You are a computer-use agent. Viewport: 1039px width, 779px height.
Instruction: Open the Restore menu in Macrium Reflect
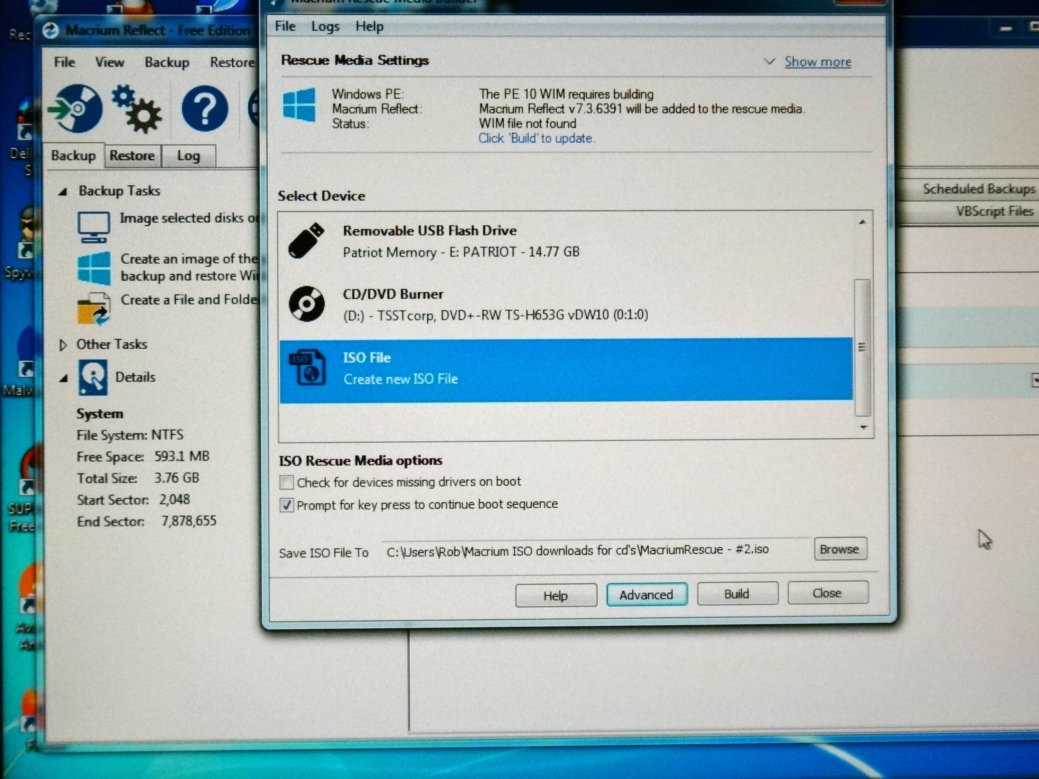[x=232, y=62]
